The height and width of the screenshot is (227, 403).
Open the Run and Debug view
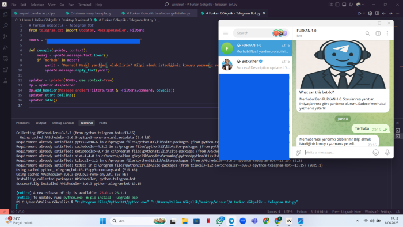tap(5, 48)
